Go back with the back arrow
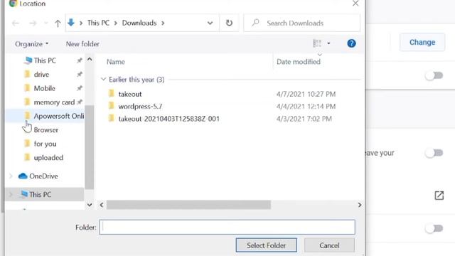The image size is (455, 256). [16, 23]
